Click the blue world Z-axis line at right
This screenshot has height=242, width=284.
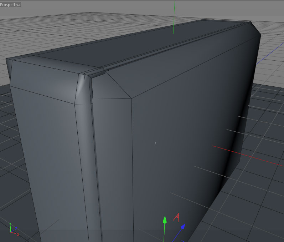tap(270, 54)
